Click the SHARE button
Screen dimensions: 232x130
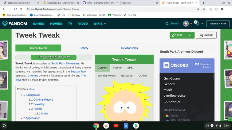(206, 35)
